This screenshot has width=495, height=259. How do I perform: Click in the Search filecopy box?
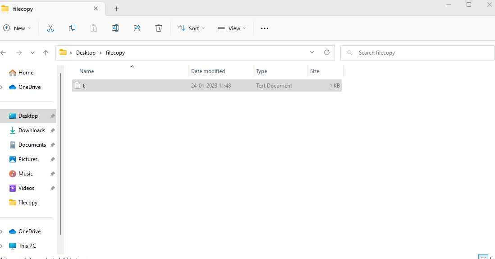[417, 53]
